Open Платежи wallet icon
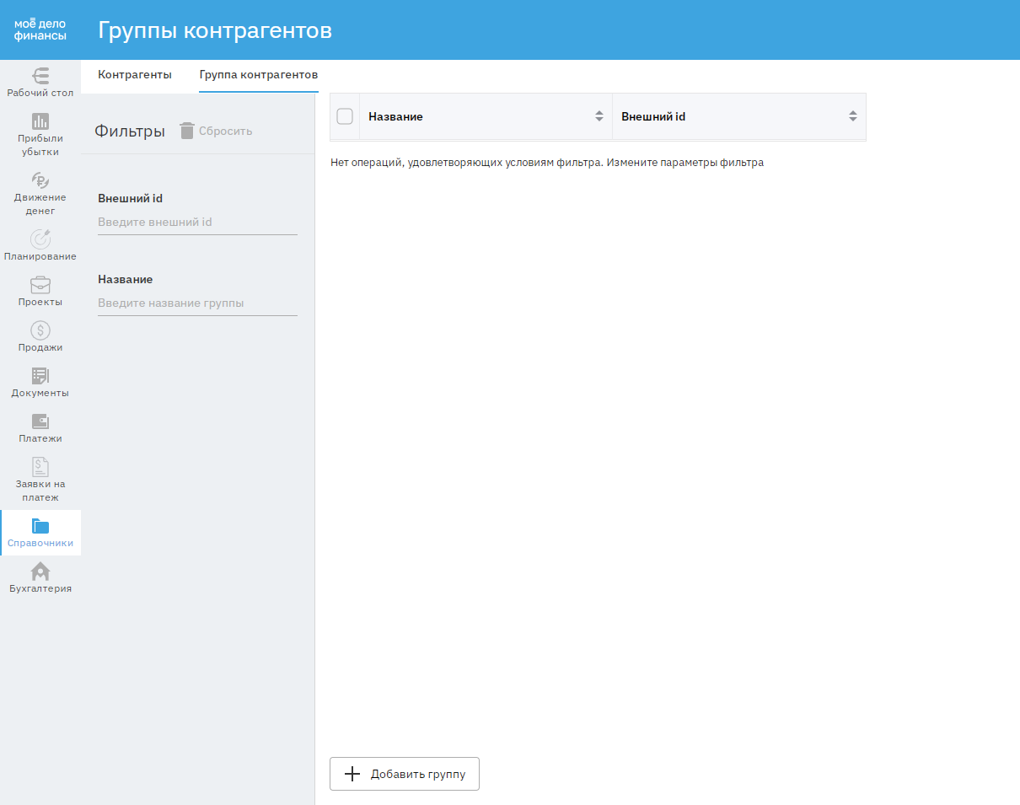This screenshot has width=1020, height=805. coord(40,421)
